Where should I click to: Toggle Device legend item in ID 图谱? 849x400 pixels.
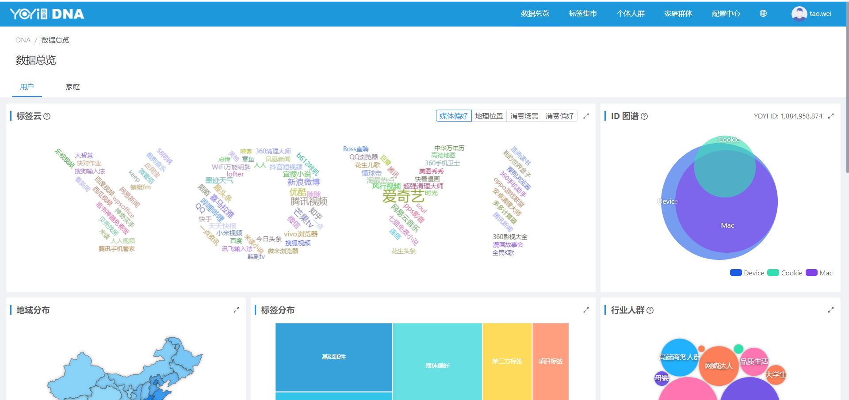coord(747,273)
